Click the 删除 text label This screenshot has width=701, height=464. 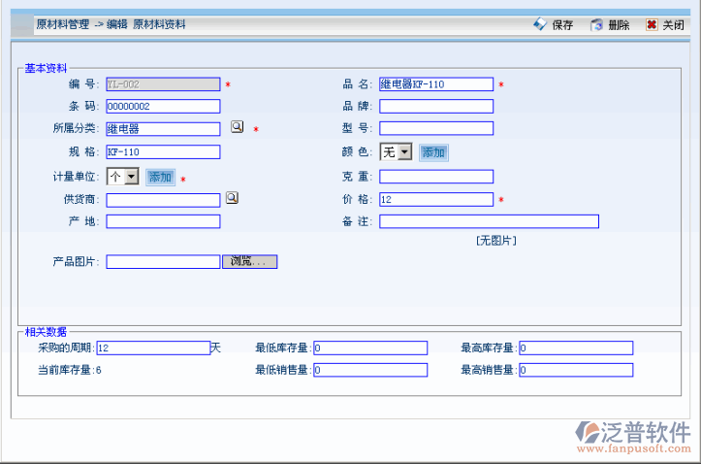click(x=619, y=25)
